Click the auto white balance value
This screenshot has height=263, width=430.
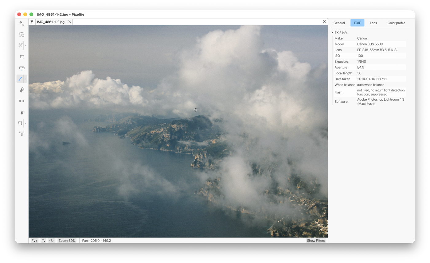coord(371,85)
